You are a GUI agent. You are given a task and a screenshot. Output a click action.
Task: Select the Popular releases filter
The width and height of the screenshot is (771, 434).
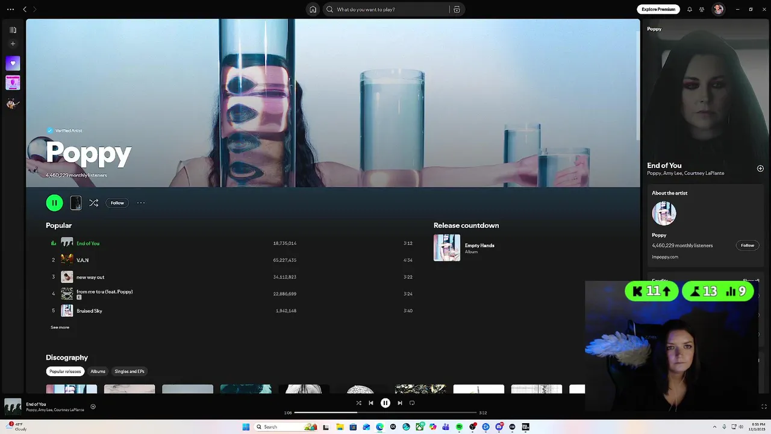pos(65,371)
